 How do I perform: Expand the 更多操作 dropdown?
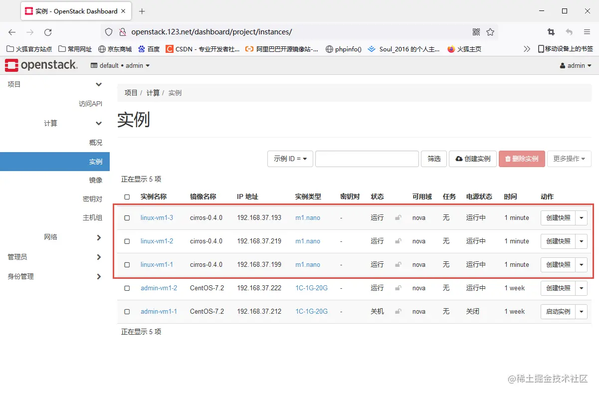coord(569,159)
